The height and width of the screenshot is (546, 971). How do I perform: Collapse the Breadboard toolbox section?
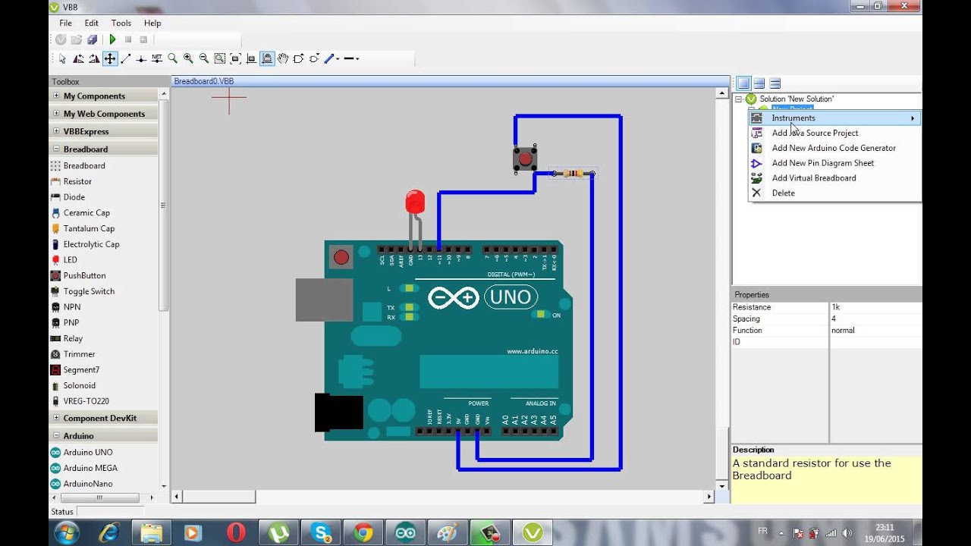tap(56, 149)
